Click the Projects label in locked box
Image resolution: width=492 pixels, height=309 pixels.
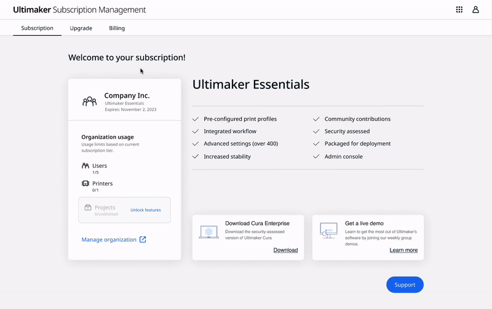[105, 208]
